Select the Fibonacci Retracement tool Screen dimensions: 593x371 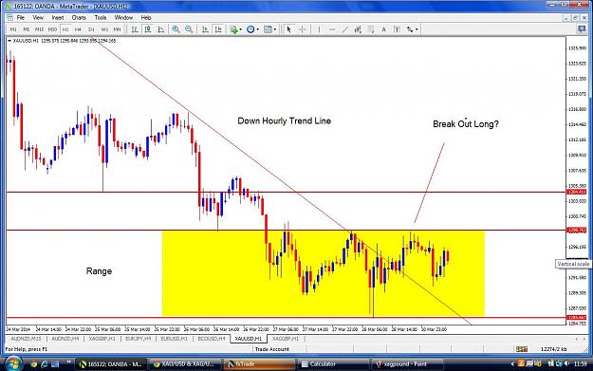(x=371, y=29)
